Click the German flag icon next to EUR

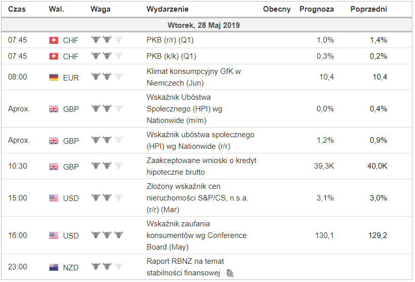(53, 77)
